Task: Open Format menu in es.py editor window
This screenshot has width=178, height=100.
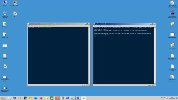Action: point(36,26)
